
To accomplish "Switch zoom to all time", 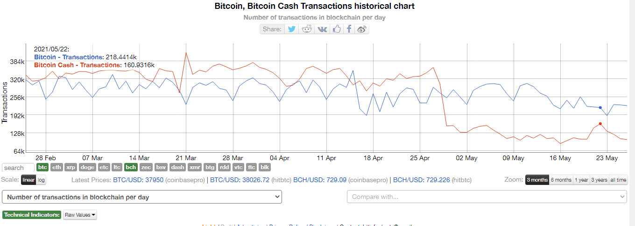I will click(x=618, y=180).
